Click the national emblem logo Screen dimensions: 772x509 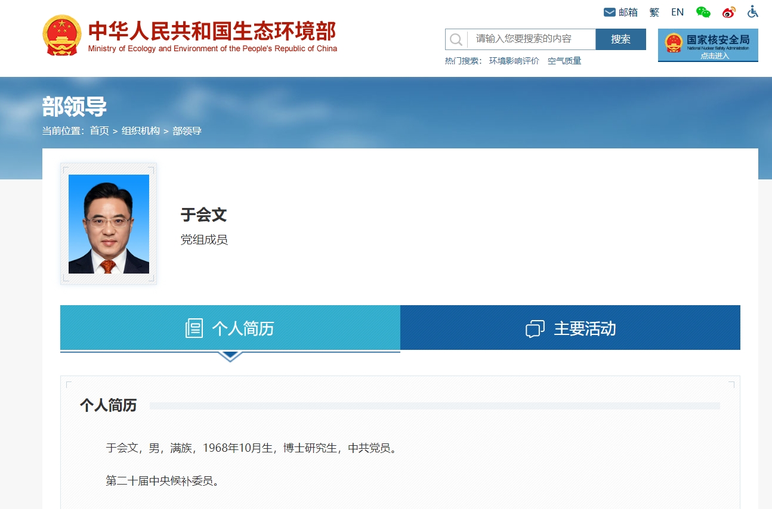tap(61, 36)
